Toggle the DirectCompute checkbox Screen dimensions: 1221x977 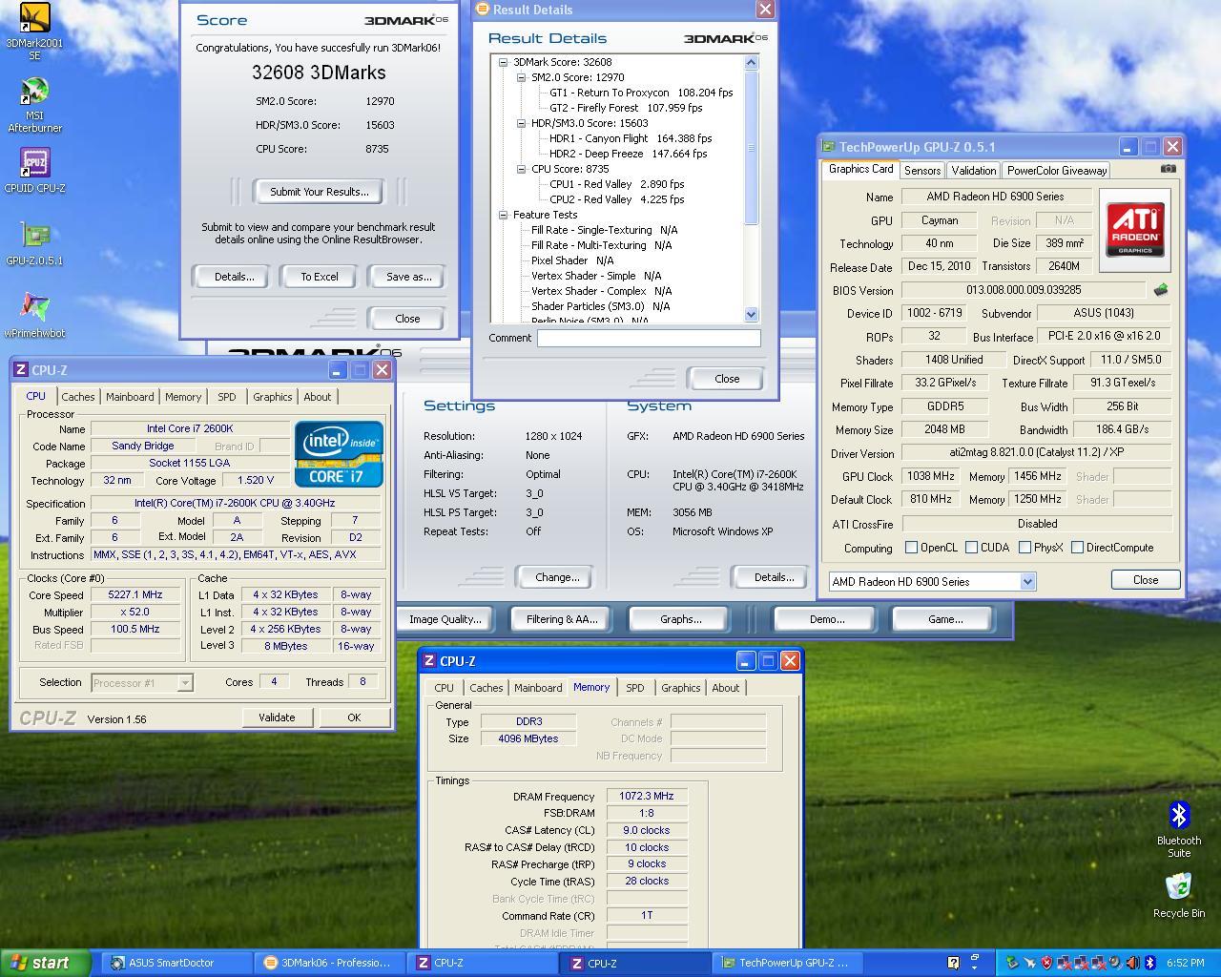(x=1077, y=548)
